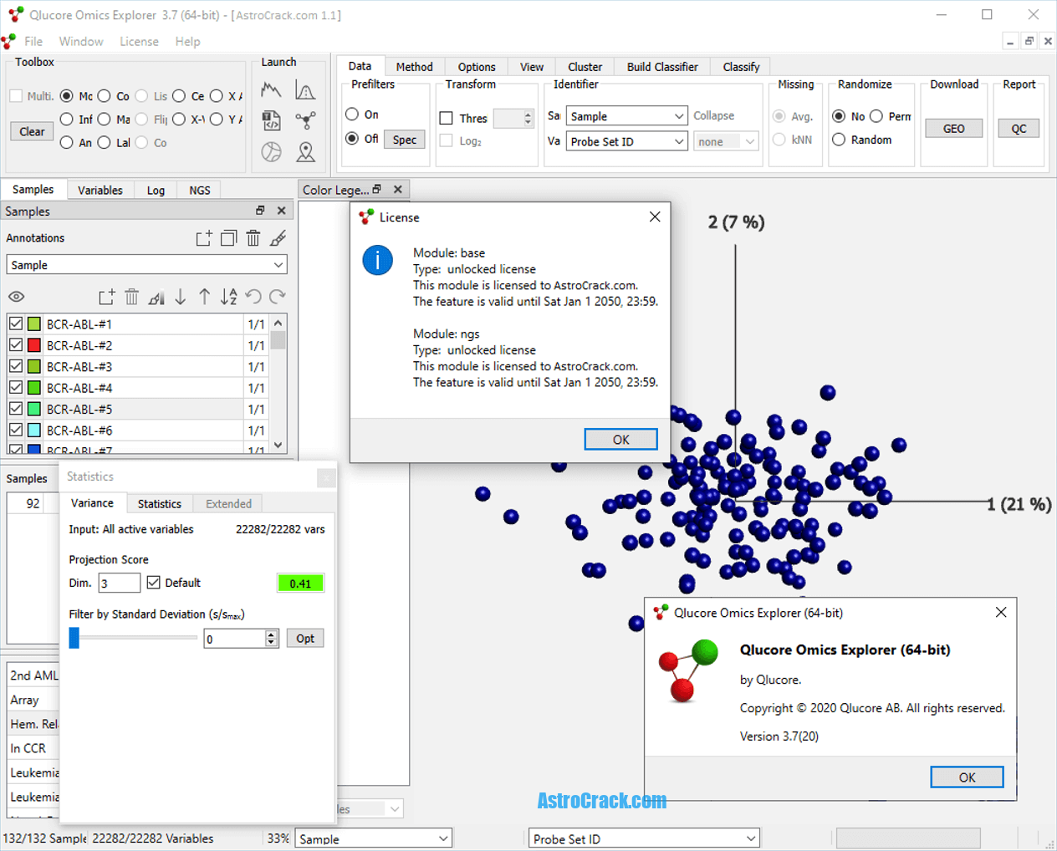
Task: Click the move down arrow icon
Action: 181,297
